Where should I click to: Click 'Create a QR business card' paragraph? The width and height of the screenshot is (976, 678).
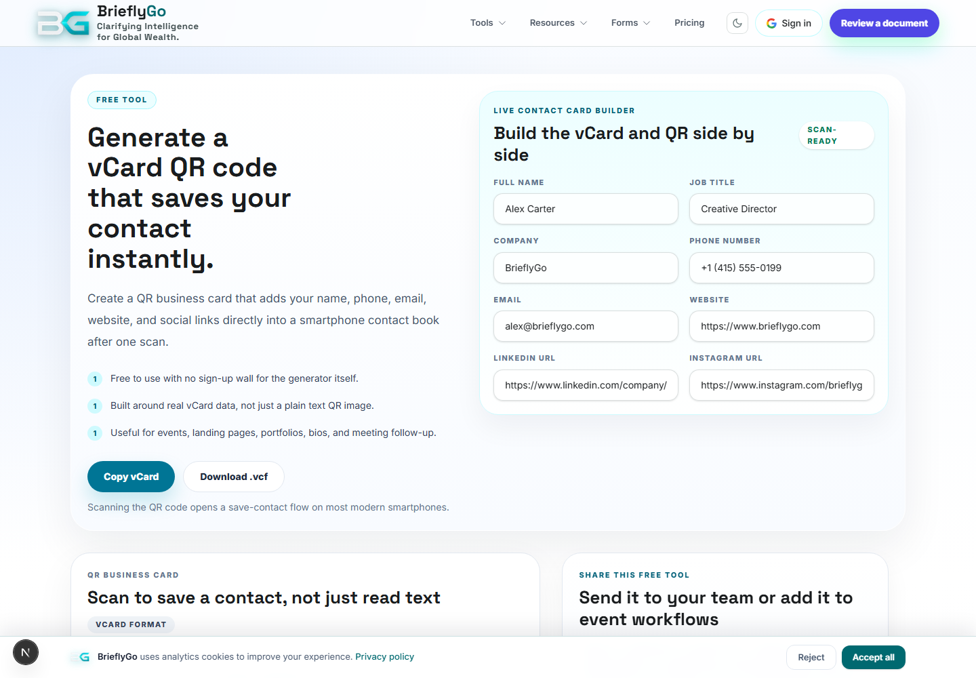[263, 320]
